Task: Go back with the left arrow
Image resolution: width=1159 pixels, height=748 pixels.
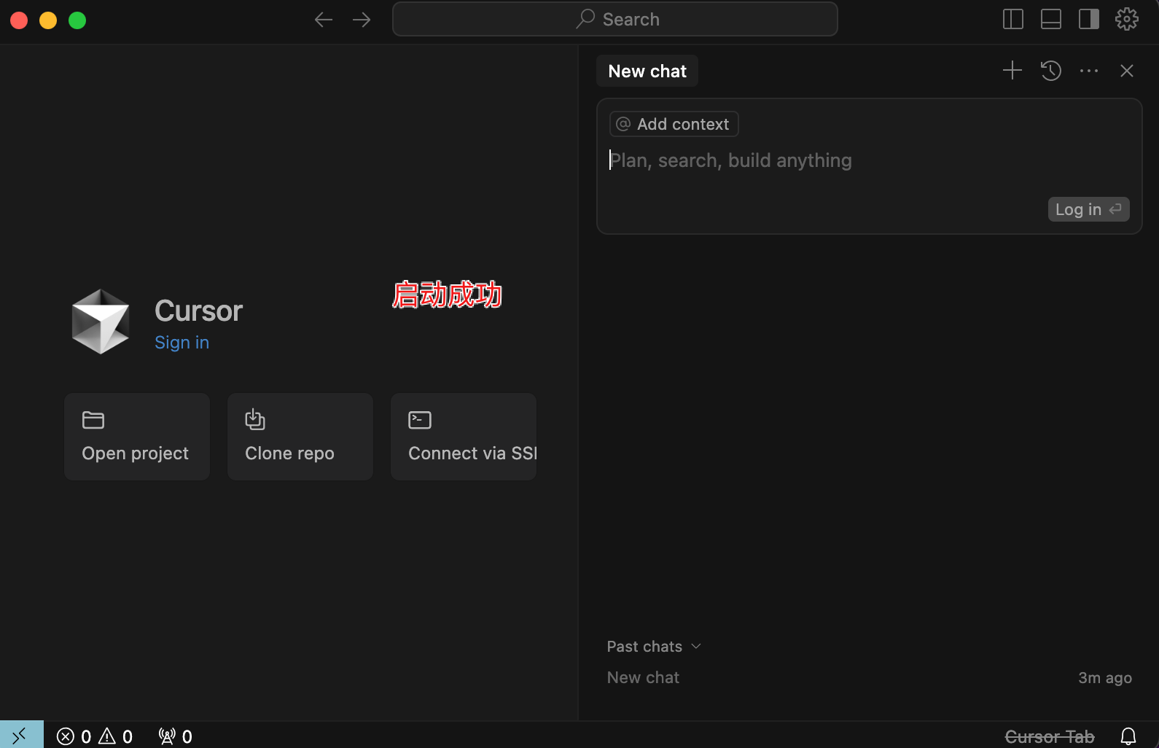Action: coord(324,20)
